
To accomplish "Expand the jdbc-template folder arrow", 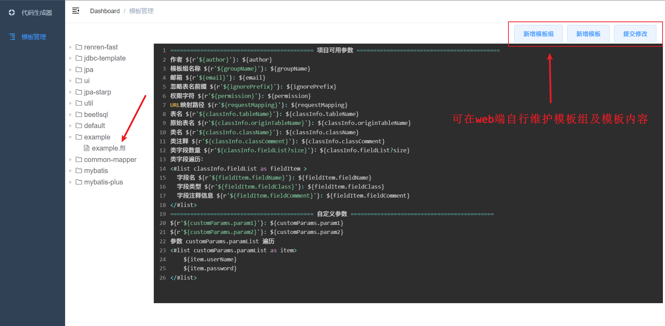I will 70,58.
